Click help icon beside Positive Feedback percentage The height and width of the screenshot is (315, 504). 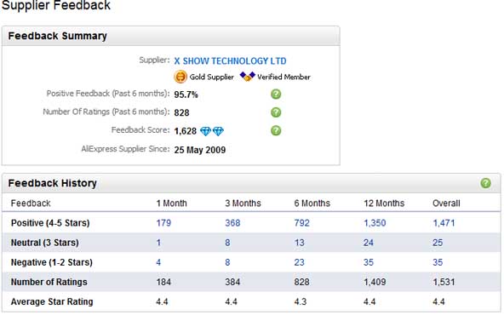click(x=276, y=94)
